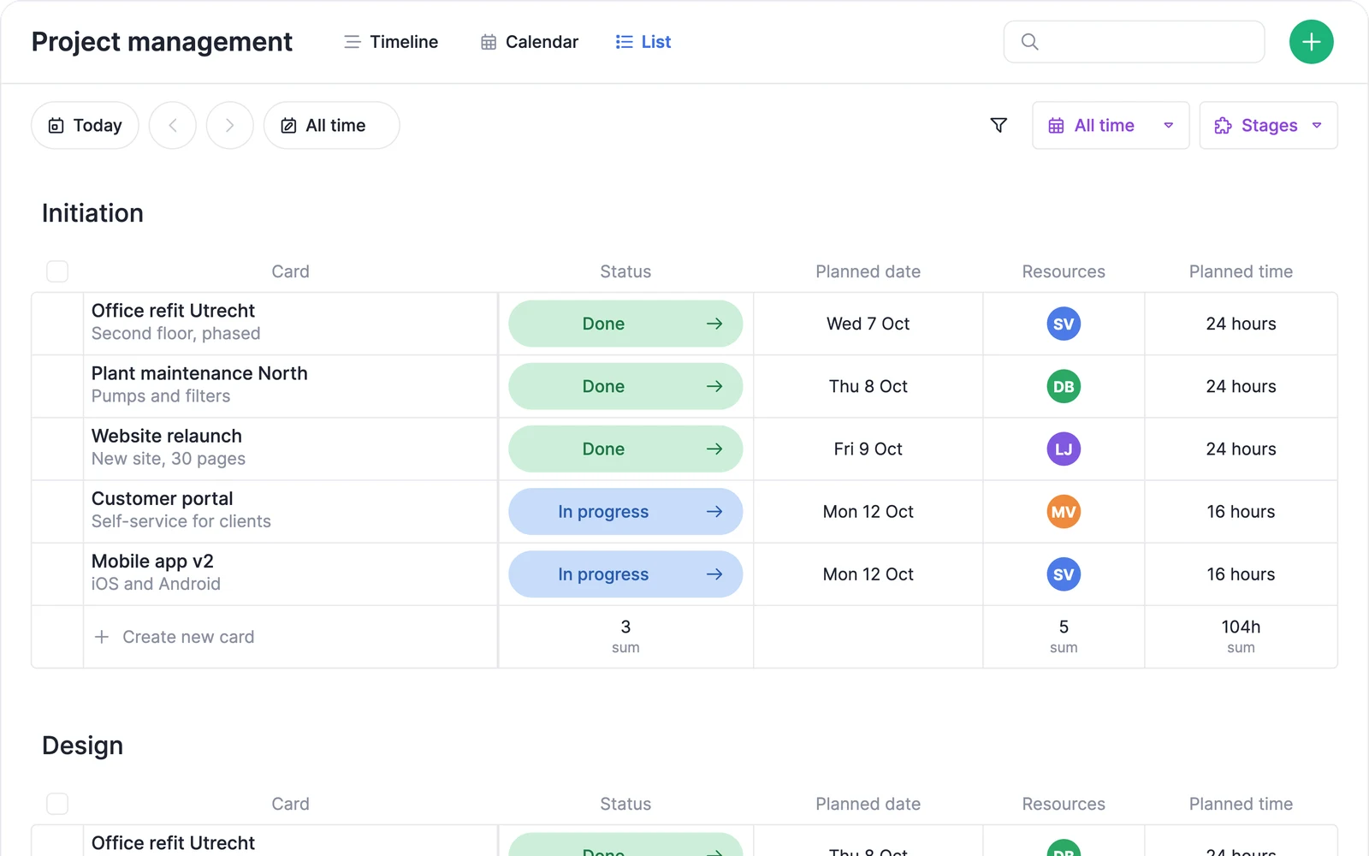Click Done status for Plant maintenance North
The image size is (1369, 856).
click(x=625, y=386)
